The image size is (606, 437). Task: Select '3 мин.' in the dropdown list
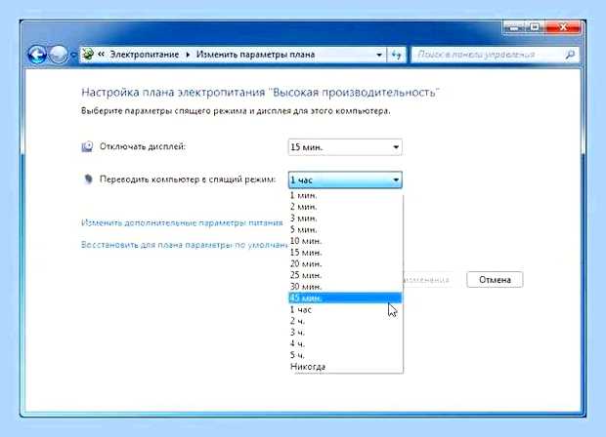[345, 218]
